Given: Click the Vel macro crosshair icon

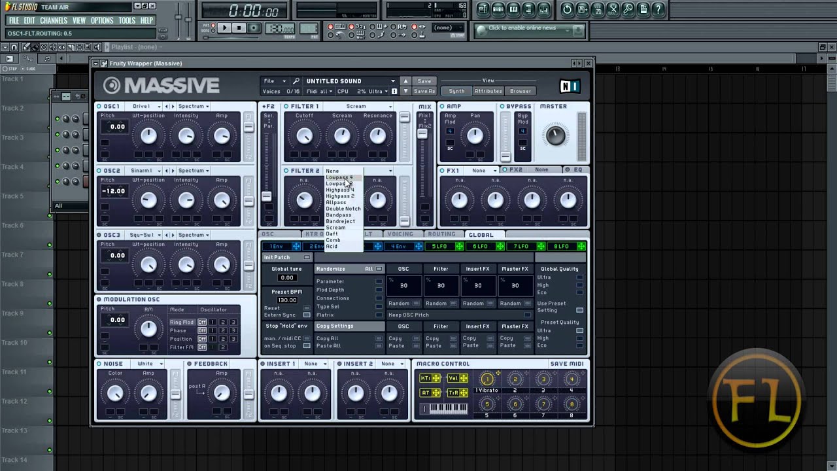Looking at the screenshot, I should pyautogui.click(x=464, y=378).
